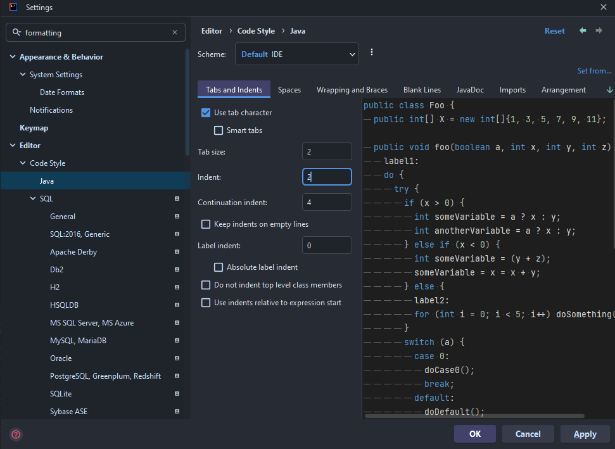Viewport: 615px width, 449px height.
Task: Click the tab overflow arrow beside Arrangement
Action: (x=609, y=89)
